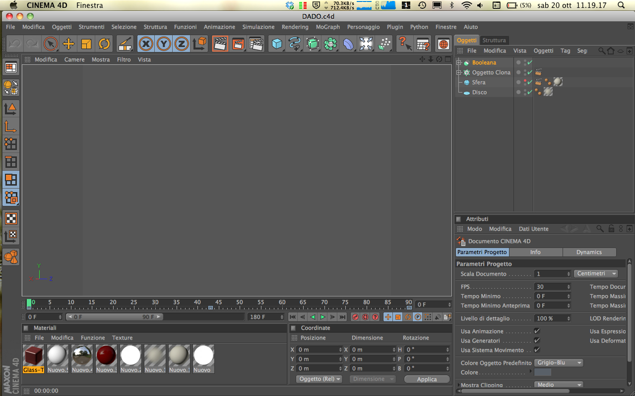Click the world coordinate system icon

[199, 44]
